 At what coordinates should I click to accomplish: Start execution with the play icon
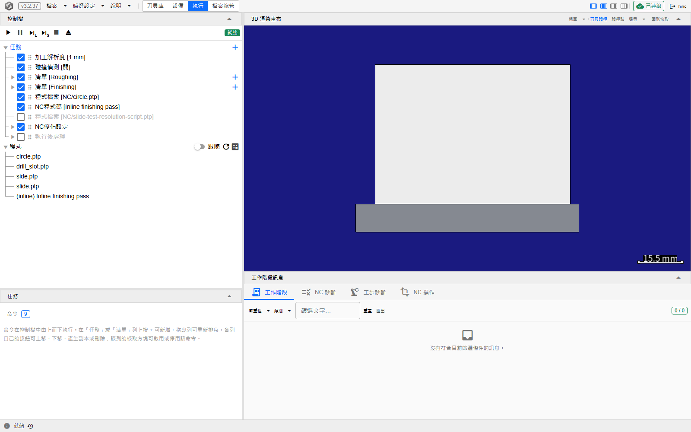8,32
